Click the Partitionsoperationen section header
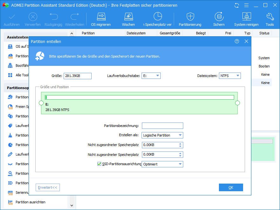Screen dimensions: 280x210 tap(18, 88)
